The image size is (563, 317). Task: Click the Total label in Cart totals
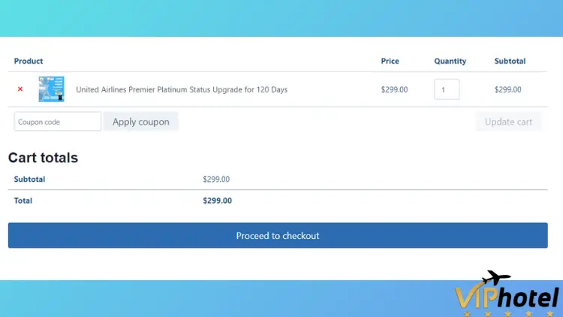tap(23, 201)
